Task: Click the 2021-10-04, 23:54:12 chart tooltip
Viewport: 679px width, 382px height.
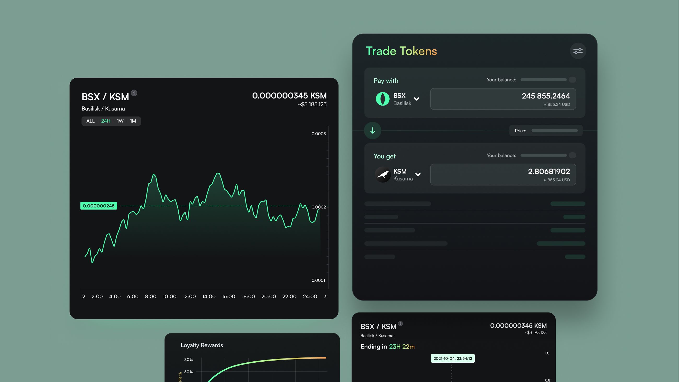Action: [x=453, y=358]
